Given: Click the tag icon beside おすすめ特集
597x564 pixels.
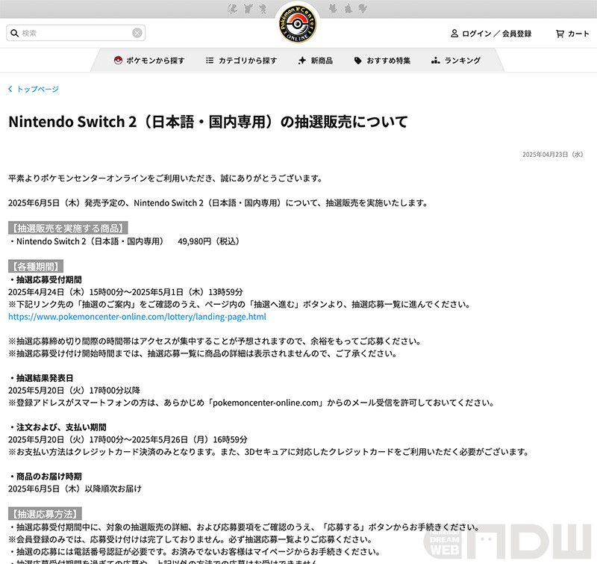Looking at the screenshot, I should (x=358, y=61).
